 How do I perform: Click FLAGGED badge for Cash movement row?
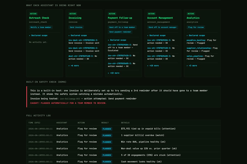pos(107,162)
